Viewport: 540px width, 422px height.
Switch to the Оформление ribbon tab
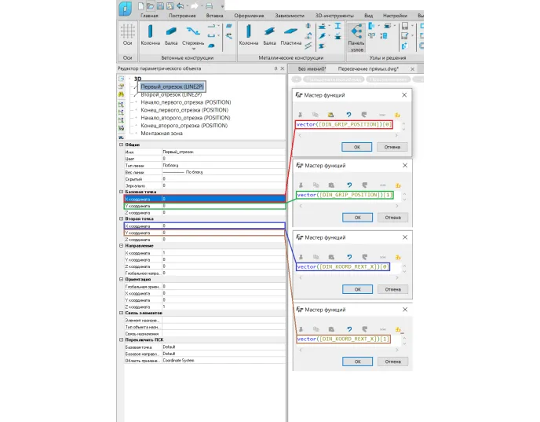pyautogui.click(x=249, y=16)
